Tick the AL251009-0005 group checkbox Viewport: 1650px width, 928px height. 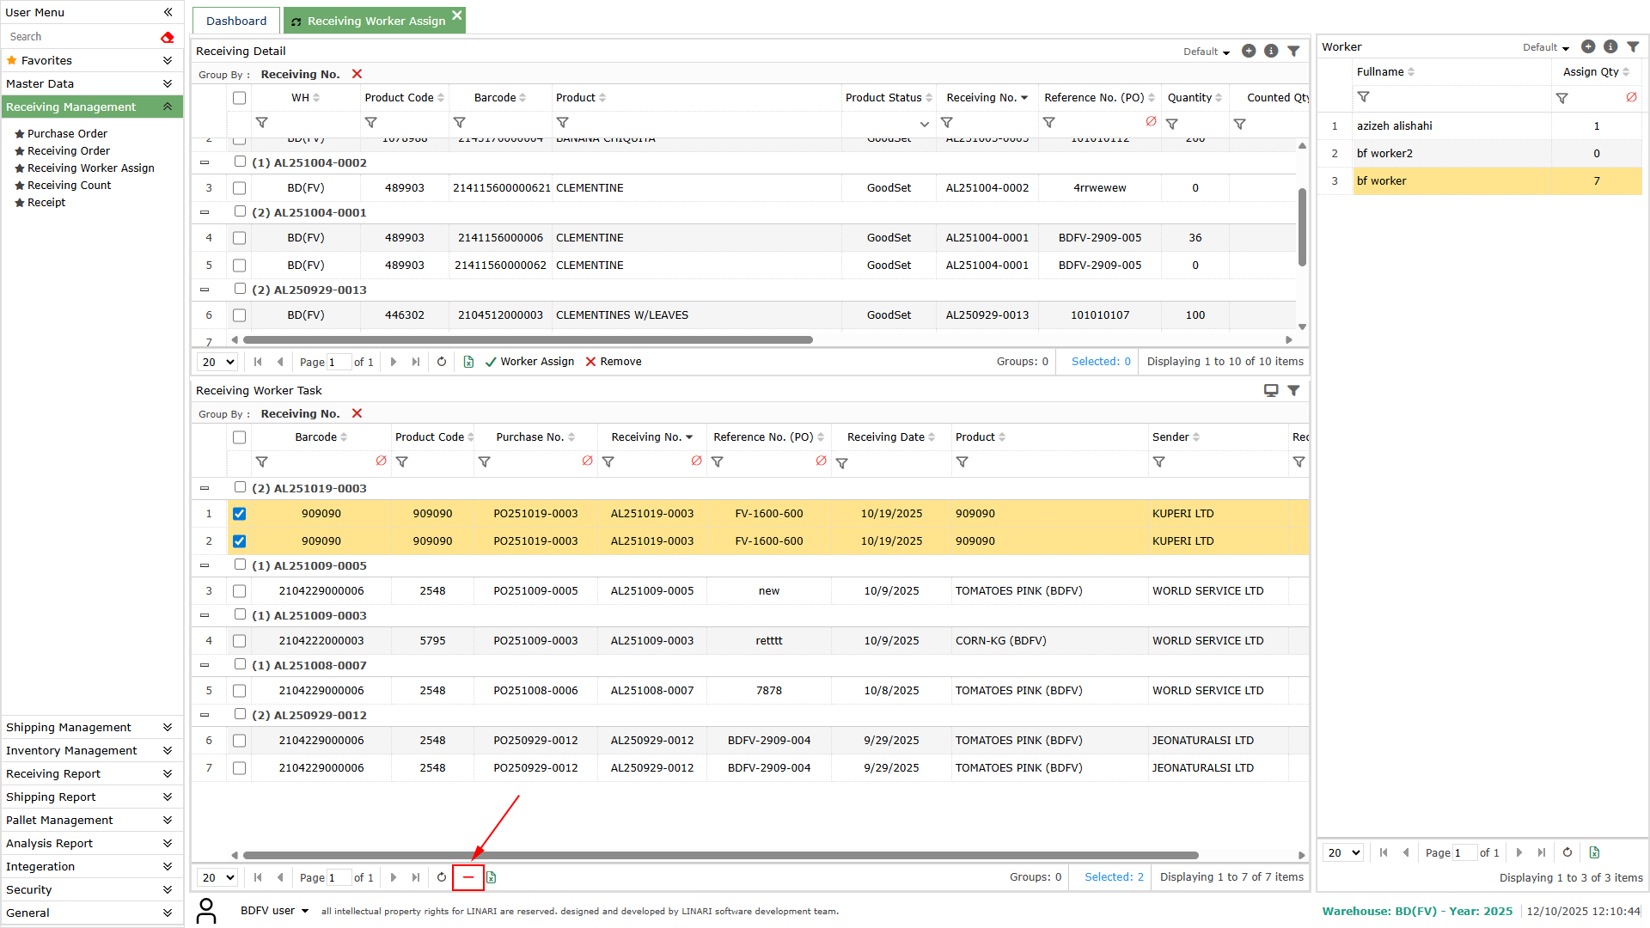241,565
